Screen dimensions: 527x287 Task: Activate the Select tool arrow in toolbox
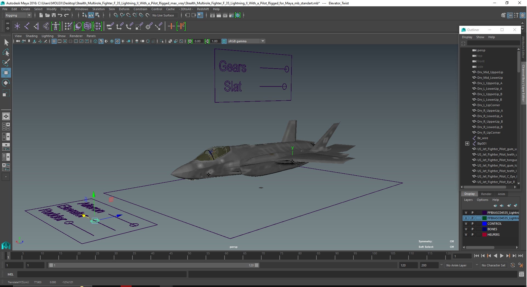[6, 42]
